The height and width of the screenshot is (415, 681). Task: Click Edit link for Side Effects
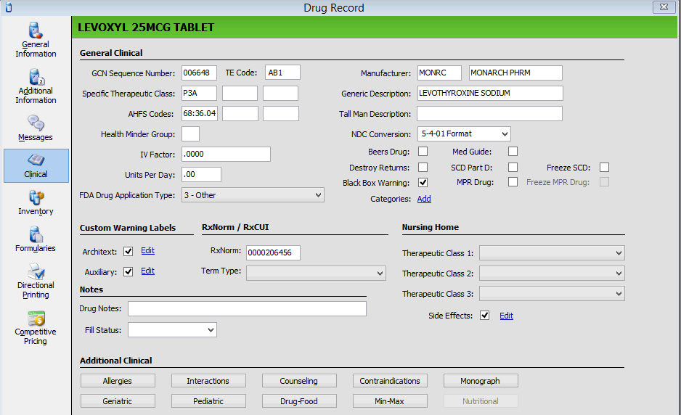click(507, 316)
